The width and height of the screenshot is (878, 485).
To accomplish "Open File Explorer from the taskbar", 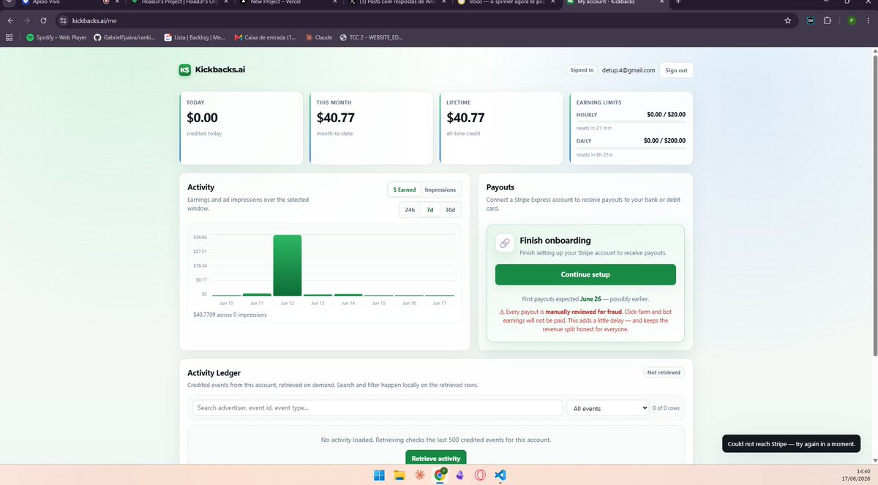I will [x=399, y=475].
